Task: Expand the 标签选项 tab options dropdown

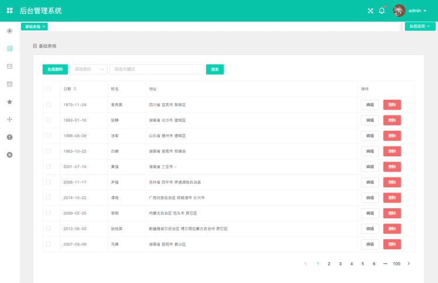Action: (420, 26)
